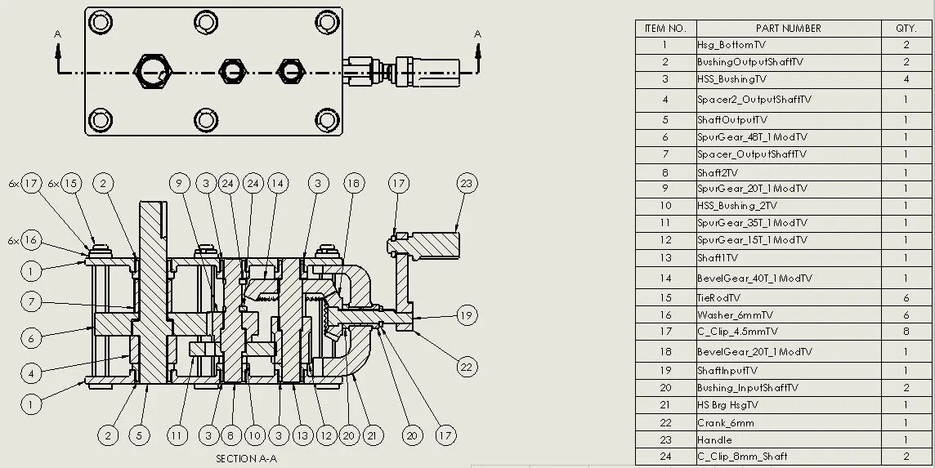The image size is (935, 468).
Task: Select SpurGear_15T_1ModTV part name
Action: pyautogui.click(x=789, y=240)
